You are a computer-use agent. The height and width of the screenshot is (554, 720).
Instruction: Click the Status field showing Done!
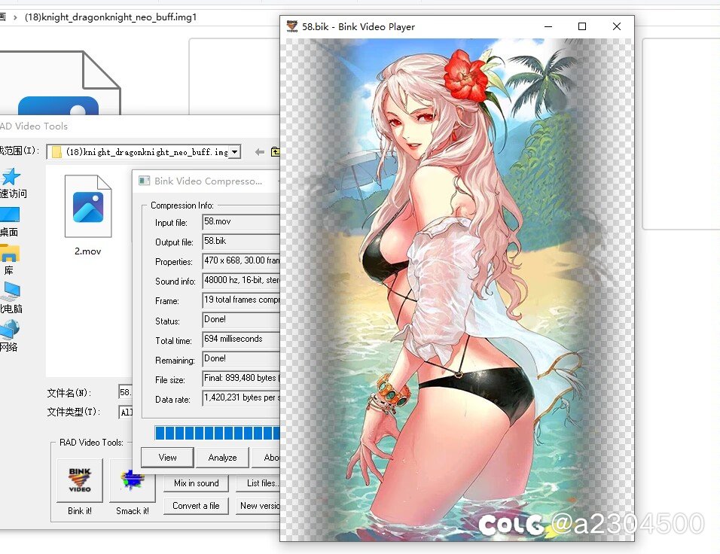[241, 320]
